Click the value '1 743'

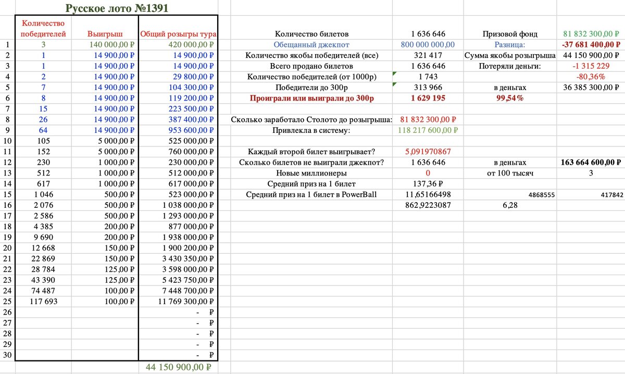coord(428,77)
